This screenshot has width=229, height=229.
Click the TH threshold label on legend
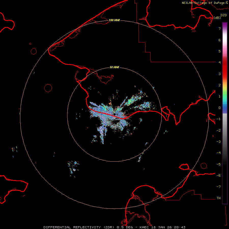coord(219,198)
